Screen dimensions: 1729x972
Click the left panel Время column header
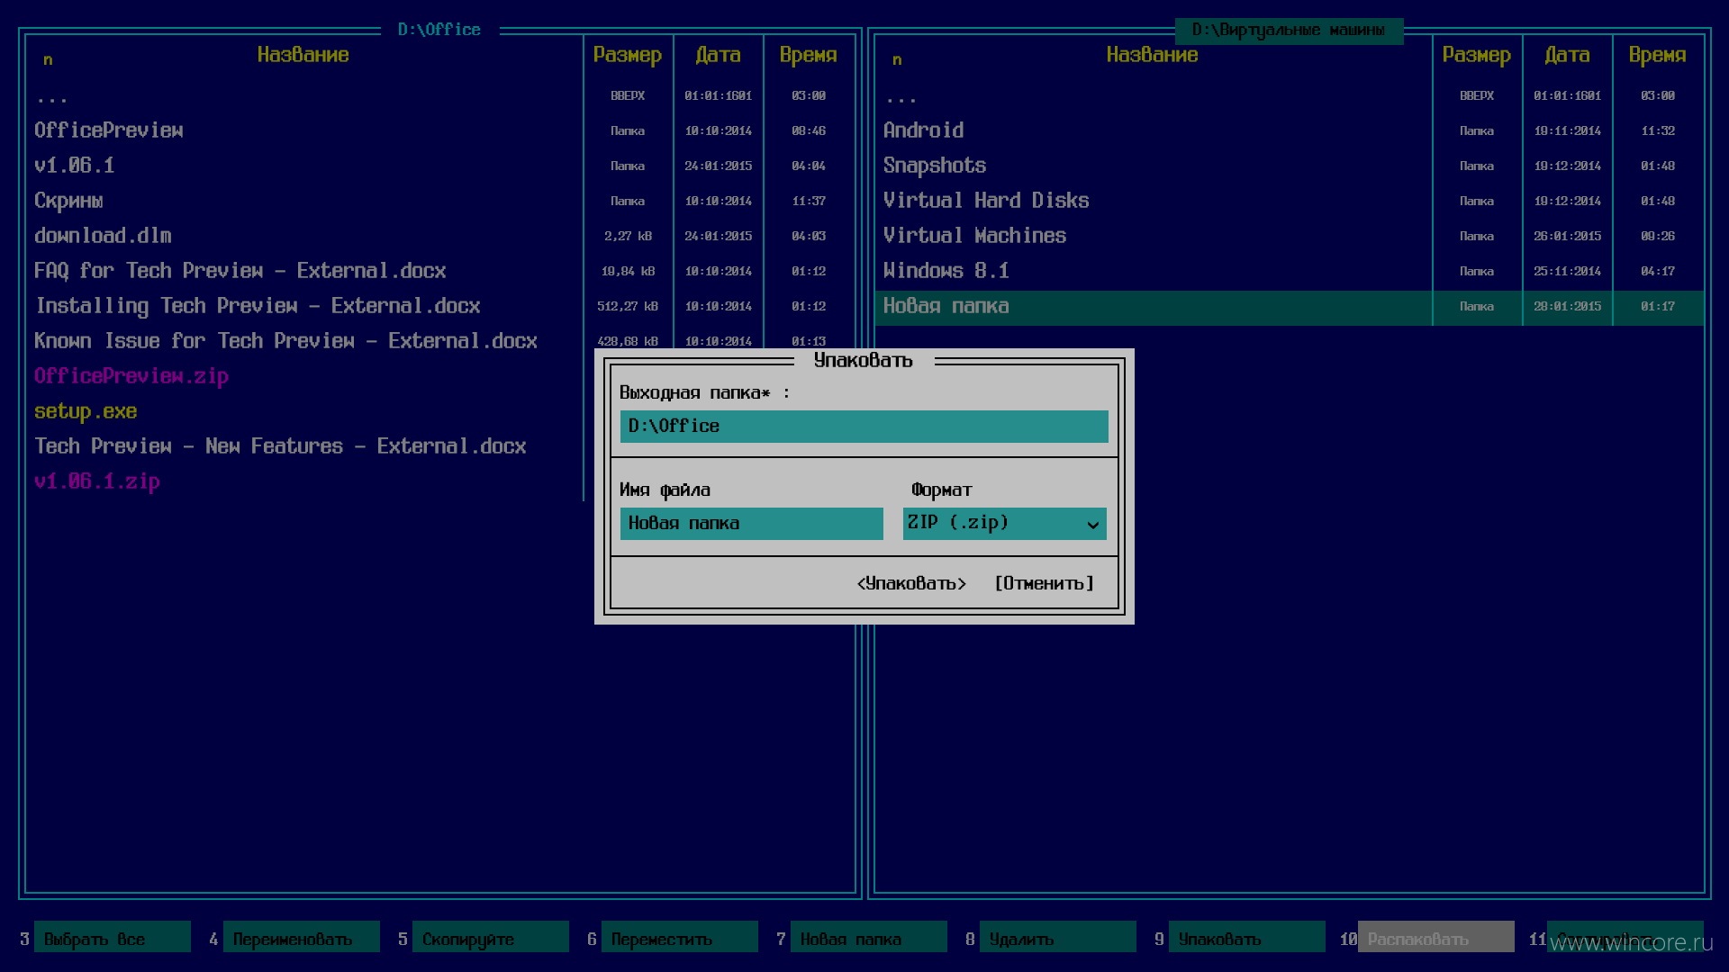(808, 55)
